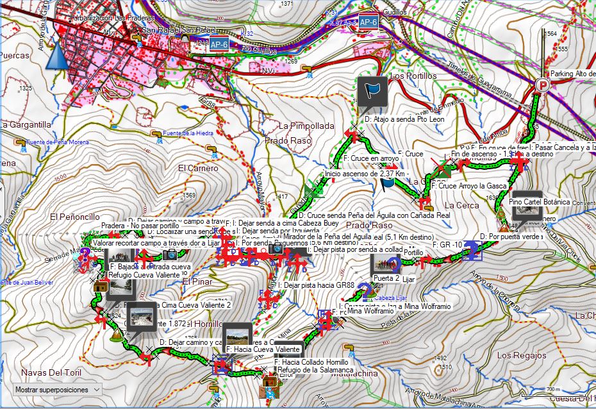Click the Refugio Cueva Valiente hut icon
596x409 pixels.
pos(101,287)
